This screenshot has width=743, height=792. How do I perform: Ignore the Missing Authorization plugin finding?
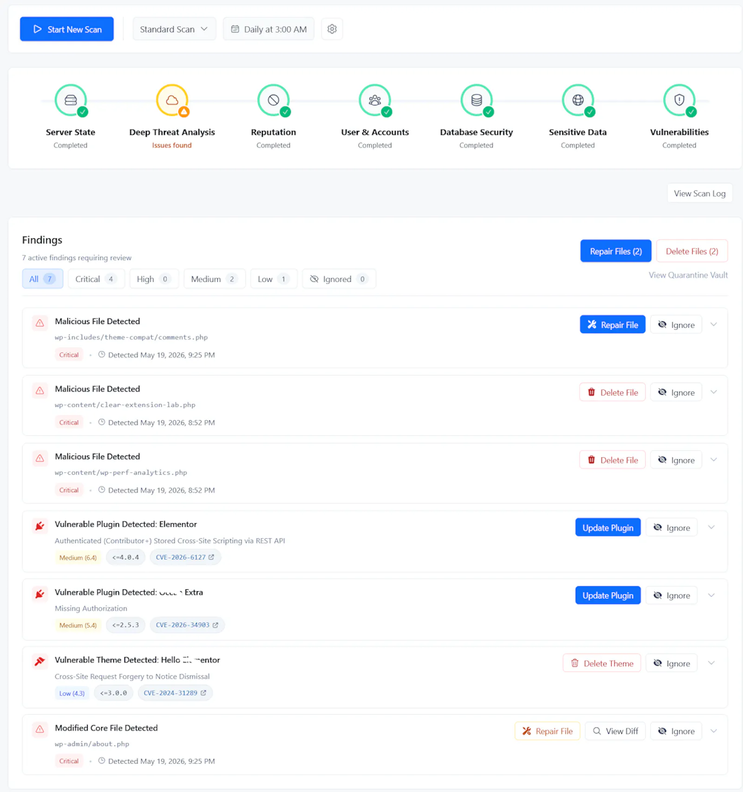(x=671, y=595)
